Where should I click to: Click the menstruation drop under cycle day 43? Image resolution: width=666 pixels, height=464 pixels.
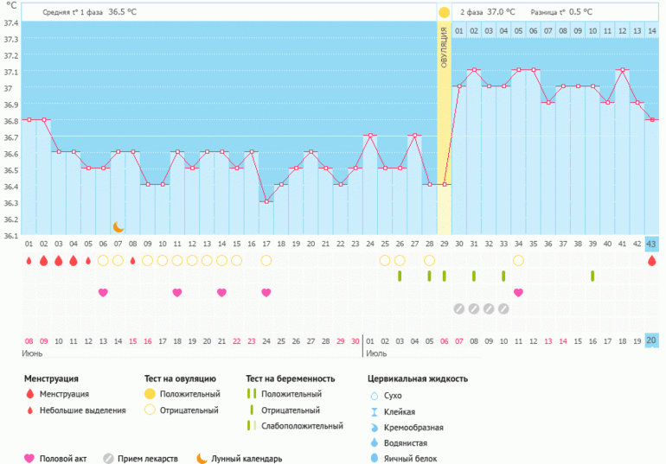(x=651, y=260)
